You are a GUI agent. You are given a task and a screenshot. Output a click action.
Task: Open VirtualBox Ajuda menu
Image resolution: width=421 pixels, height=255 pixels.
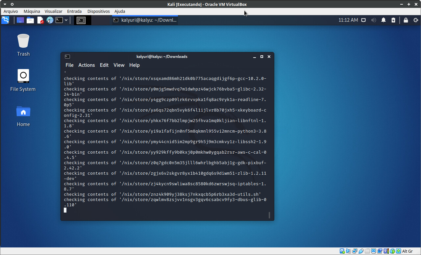tap(120, 11)
